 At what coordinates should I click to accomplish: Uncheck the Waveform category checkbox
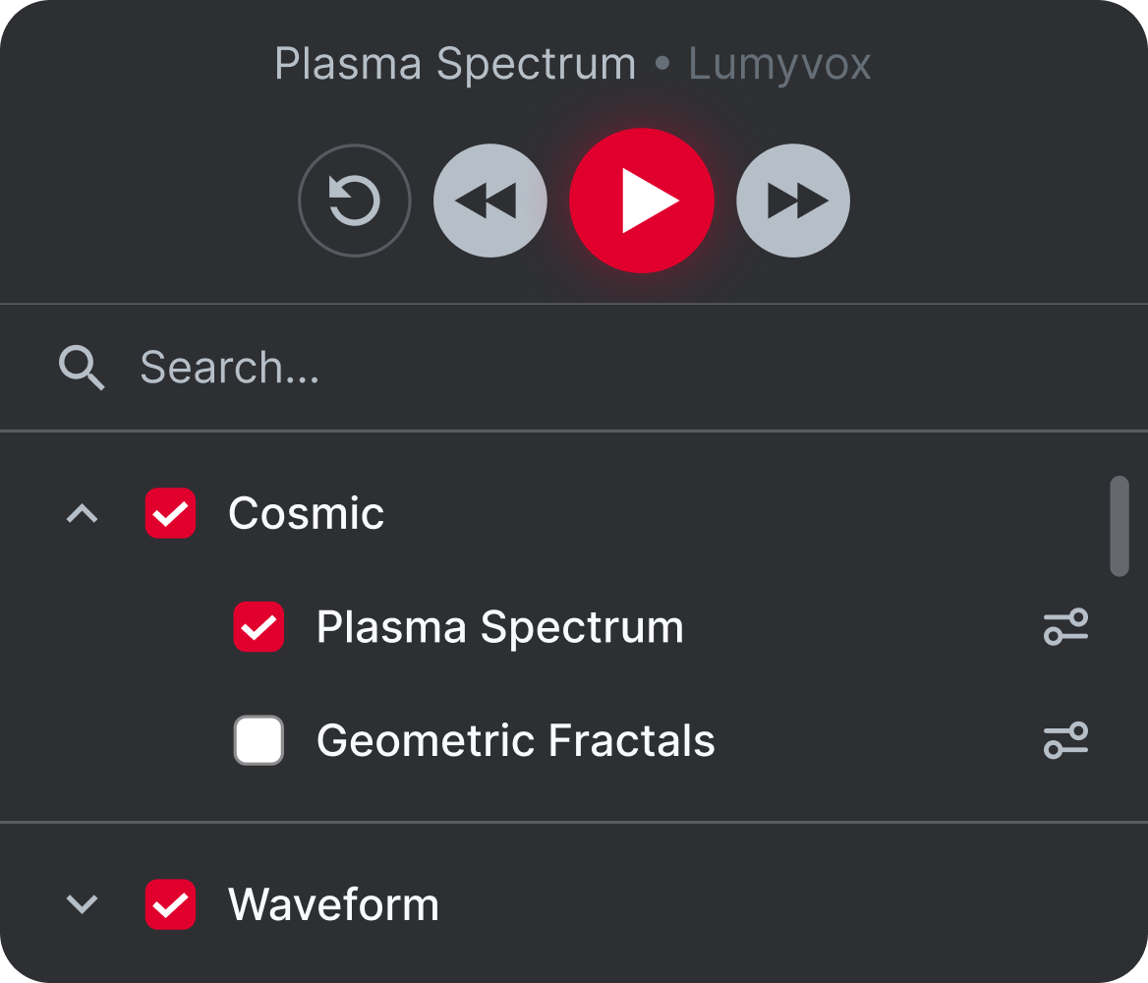coord(171,904)
